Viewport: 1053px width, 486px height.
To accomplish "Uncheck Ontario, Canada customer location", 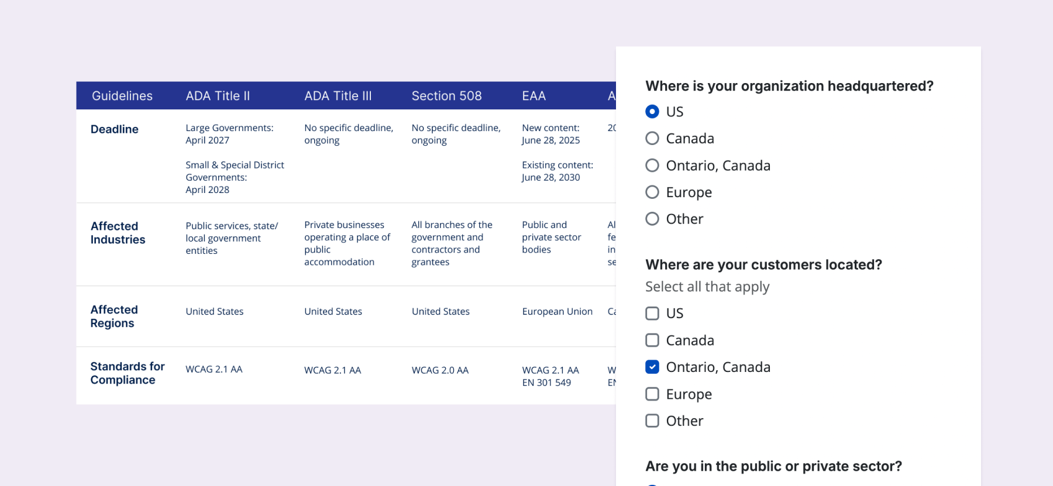I will tap(652, 367).
